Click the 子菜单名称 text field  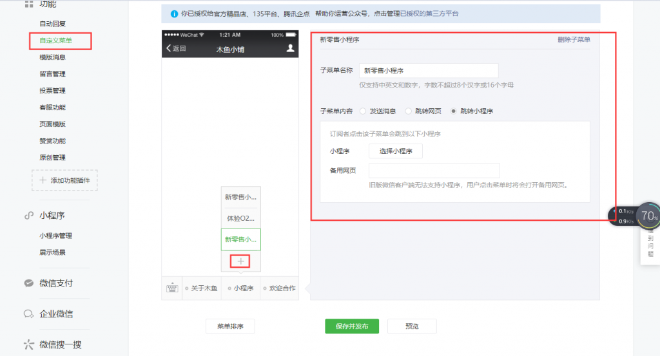click(x=429, y=71)
